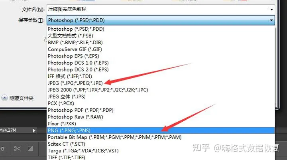Image resolution: width=287 pixels, height=160 pixels.
Task: Select PNG (*.PNG;*.PNS) format
Action: 161,130
